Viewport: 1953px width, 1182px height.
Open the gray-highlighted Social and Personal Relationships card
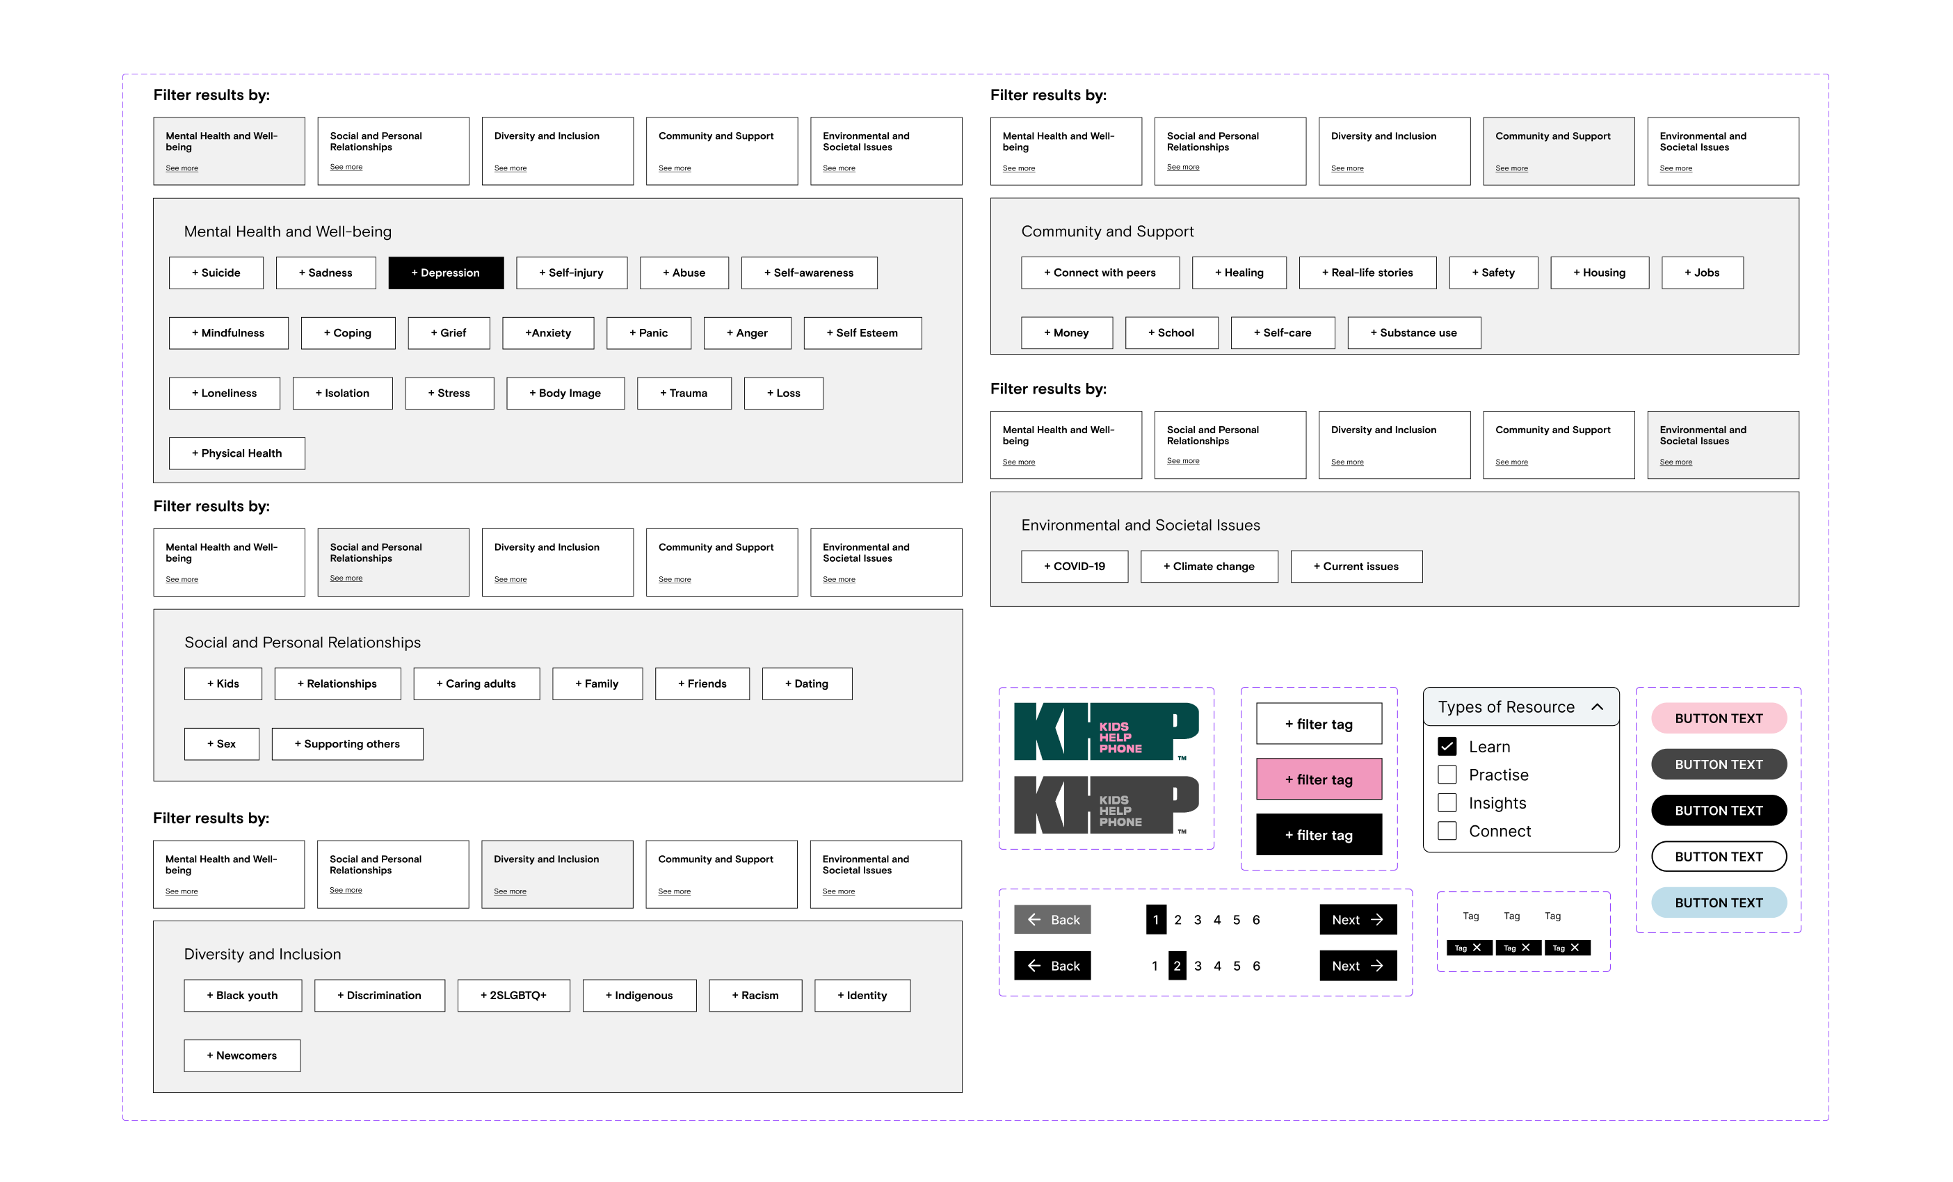coord(393,562)
